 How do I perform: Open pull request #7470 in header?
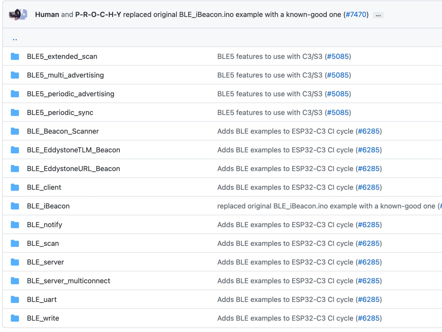356,15
